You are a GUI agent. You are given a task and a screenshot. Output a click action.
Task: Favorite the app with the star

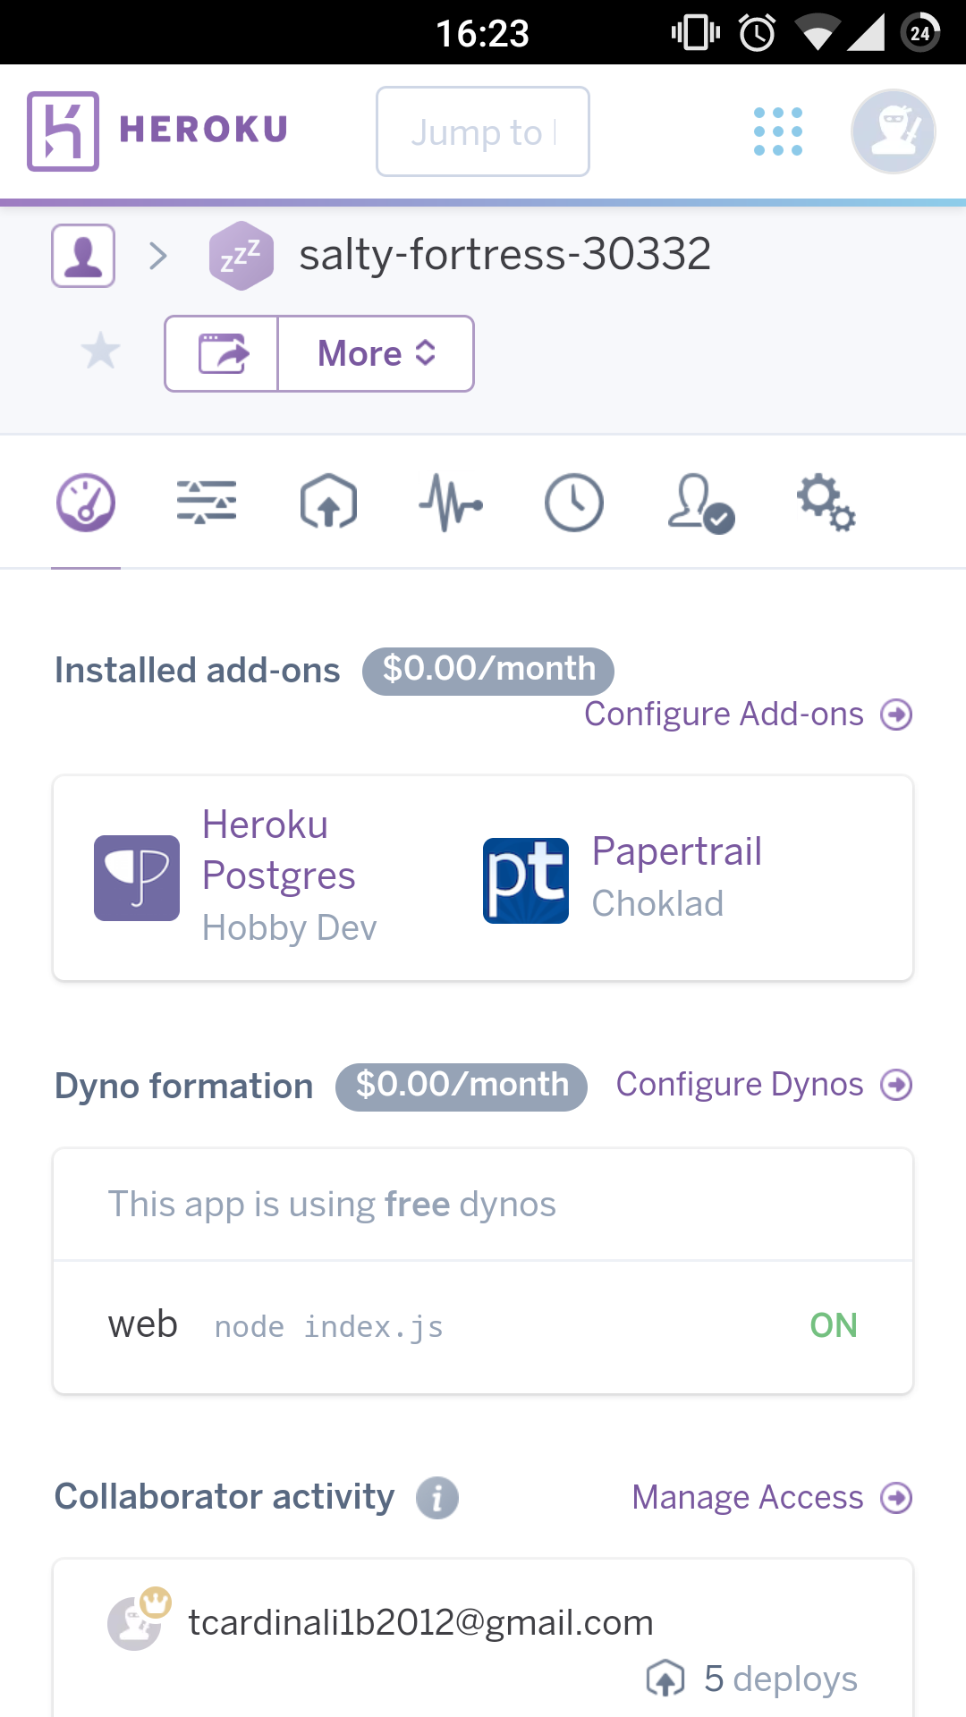pos(100,351)
